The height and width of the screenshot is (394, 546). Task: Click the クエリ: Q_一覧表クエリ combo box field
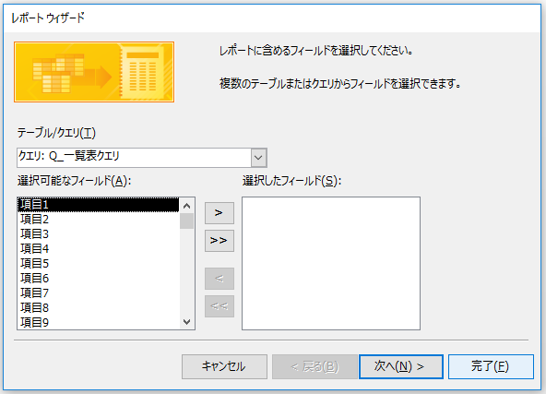[142, 158]
